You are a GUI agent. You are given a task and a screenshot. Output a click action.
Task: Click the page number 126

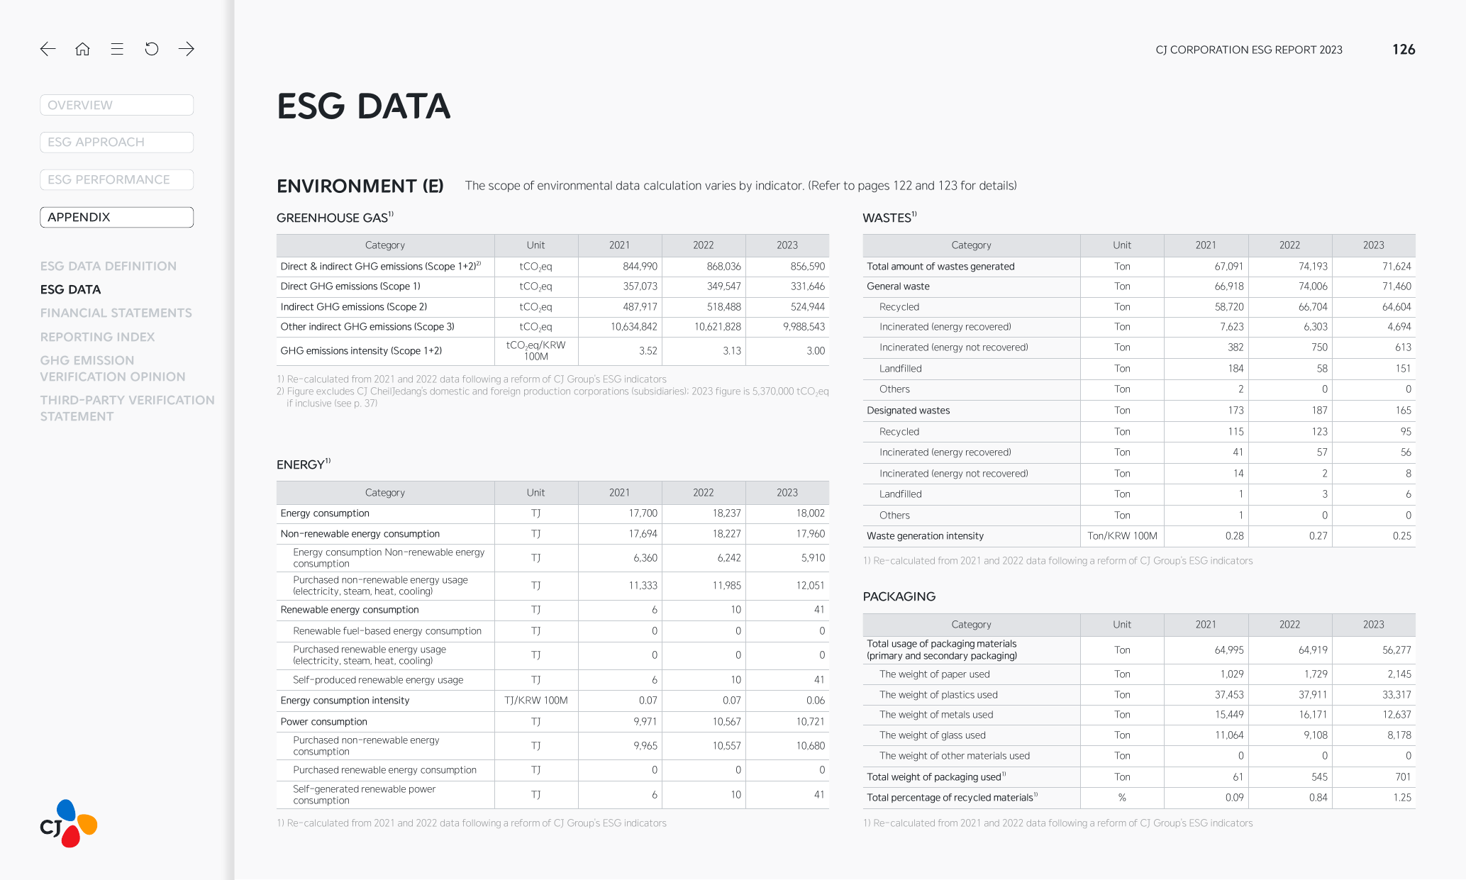point(1404,50)
